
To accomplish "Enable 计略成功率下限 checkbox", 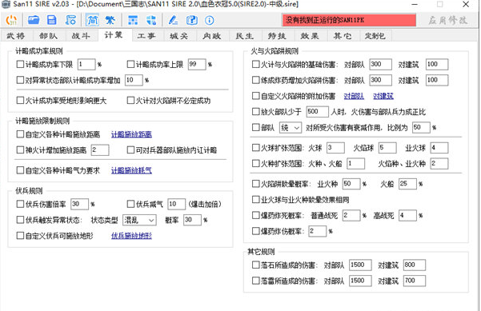I will [20, 64].
